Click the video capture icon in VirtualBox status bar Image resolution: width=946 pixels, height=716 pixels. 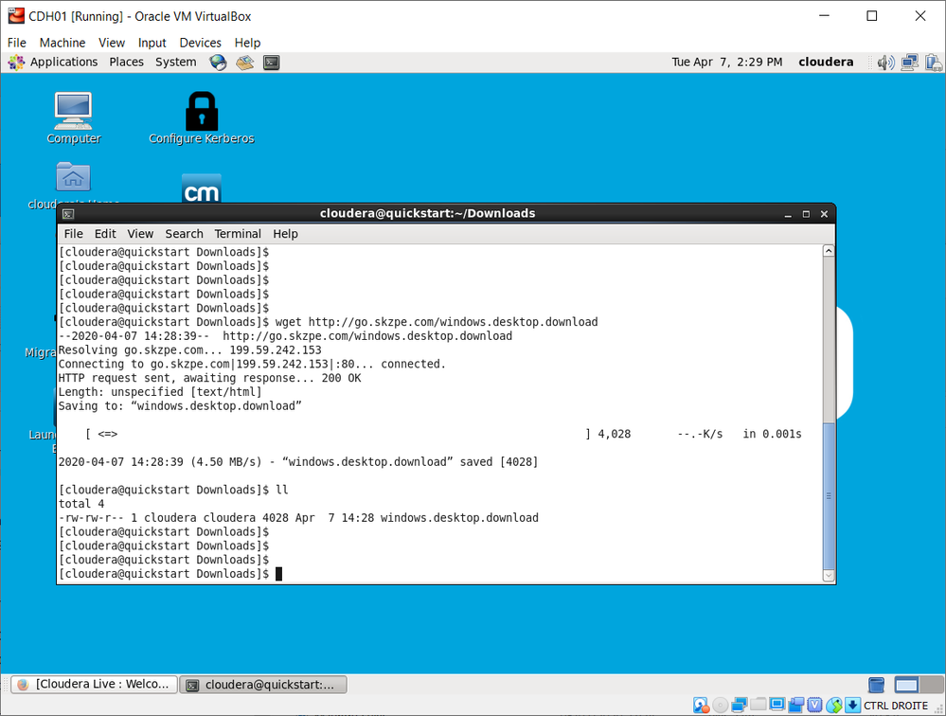click(796, 705)
